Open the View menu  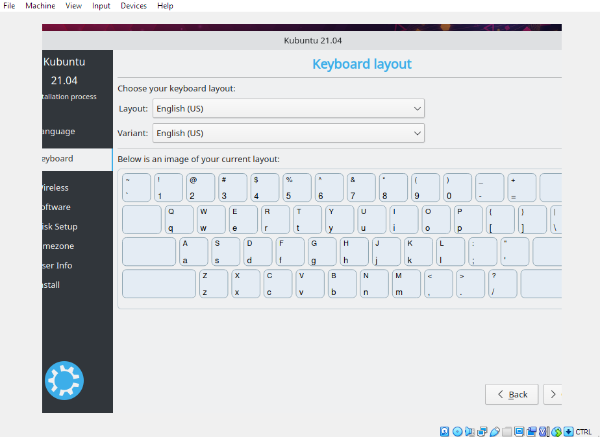[73, 6]
